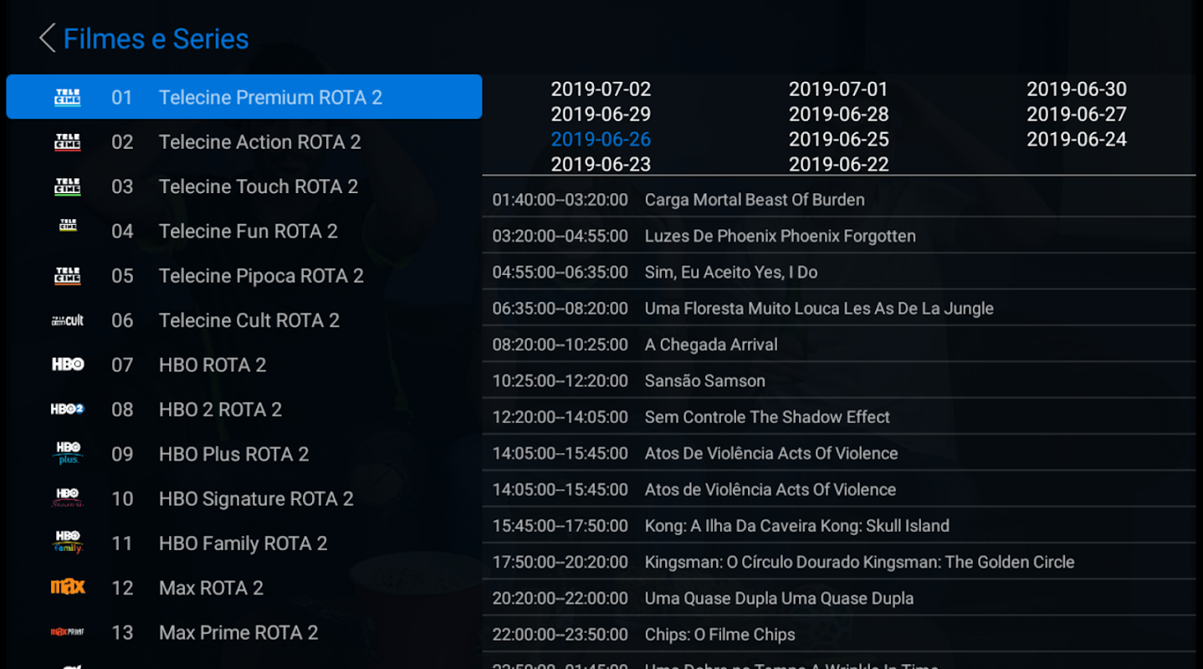Select program Sim, Eu Aceito Yes, I Do

click(839, 272)
